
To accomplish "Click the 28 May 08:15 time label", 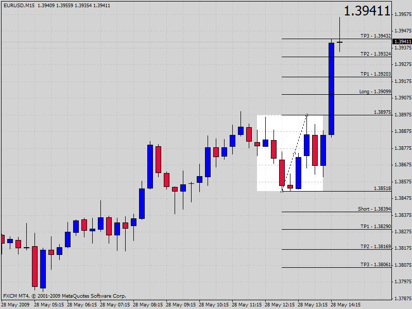I will 148,305.
